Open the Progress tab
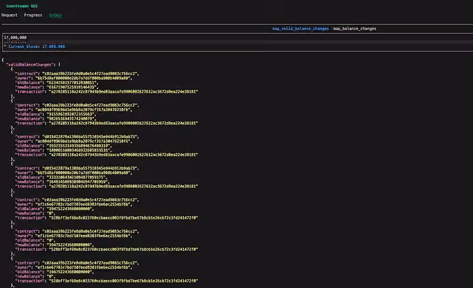Screen dimensions: 473x288 coord(33,15)
